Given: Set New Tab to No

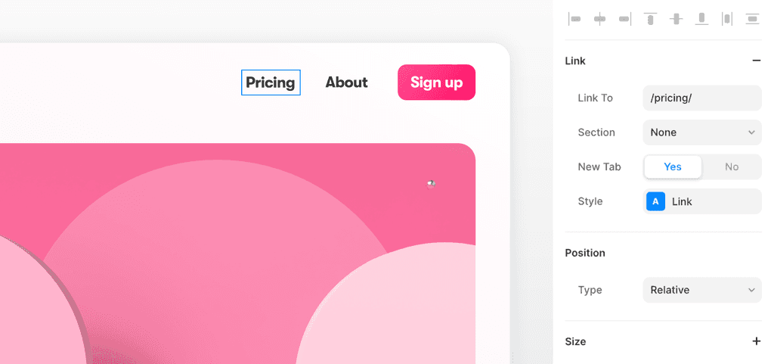Looking at the screenshot, I should click(731, 167).
